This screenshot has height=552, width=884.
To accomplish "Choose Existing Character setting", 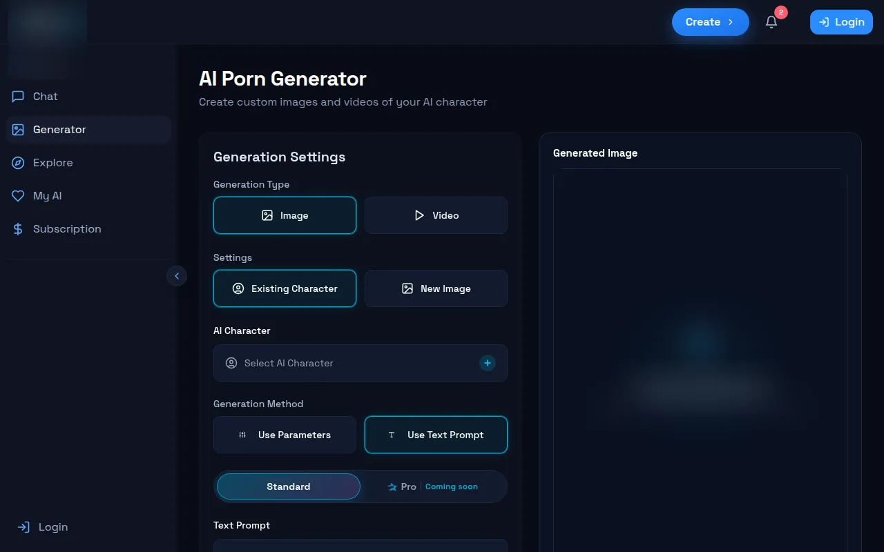I will click(x=285, y=288).
